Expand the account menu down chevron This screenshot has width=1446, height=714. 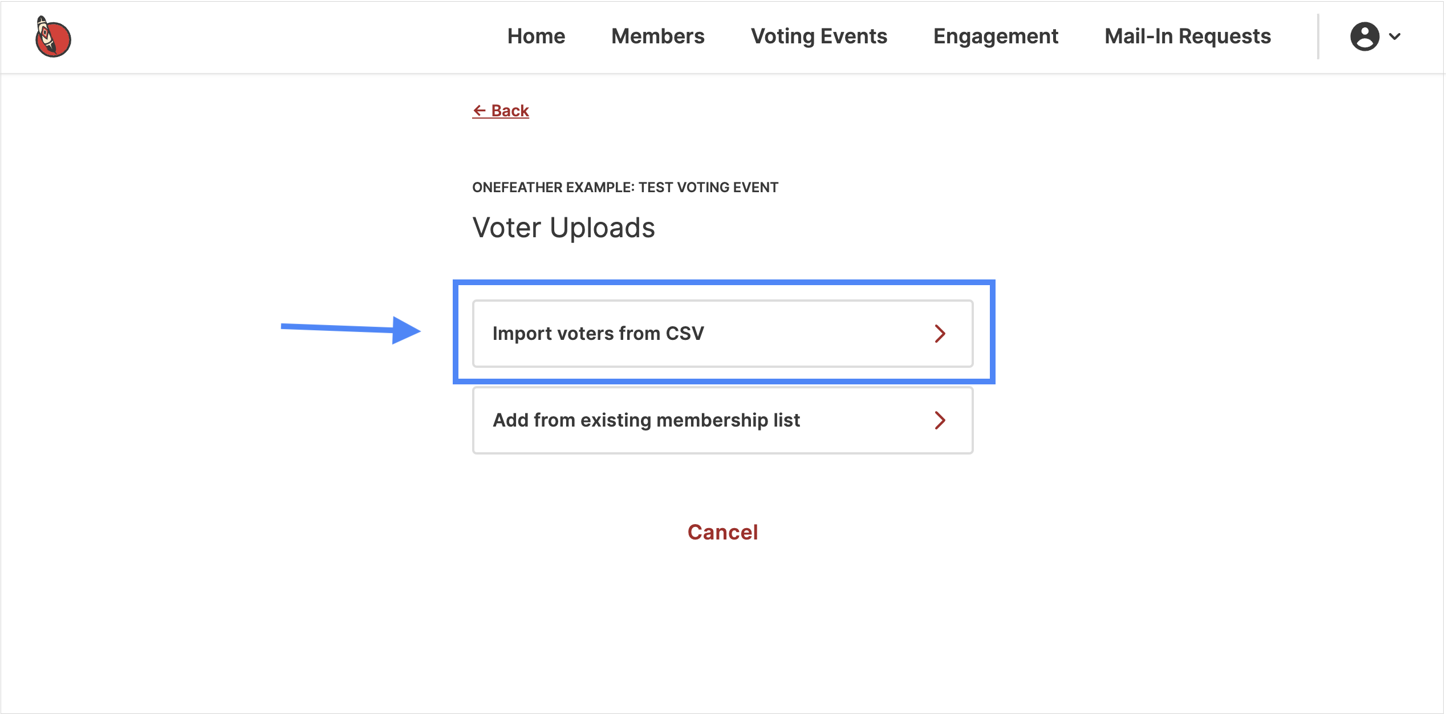coord(1395,36)
